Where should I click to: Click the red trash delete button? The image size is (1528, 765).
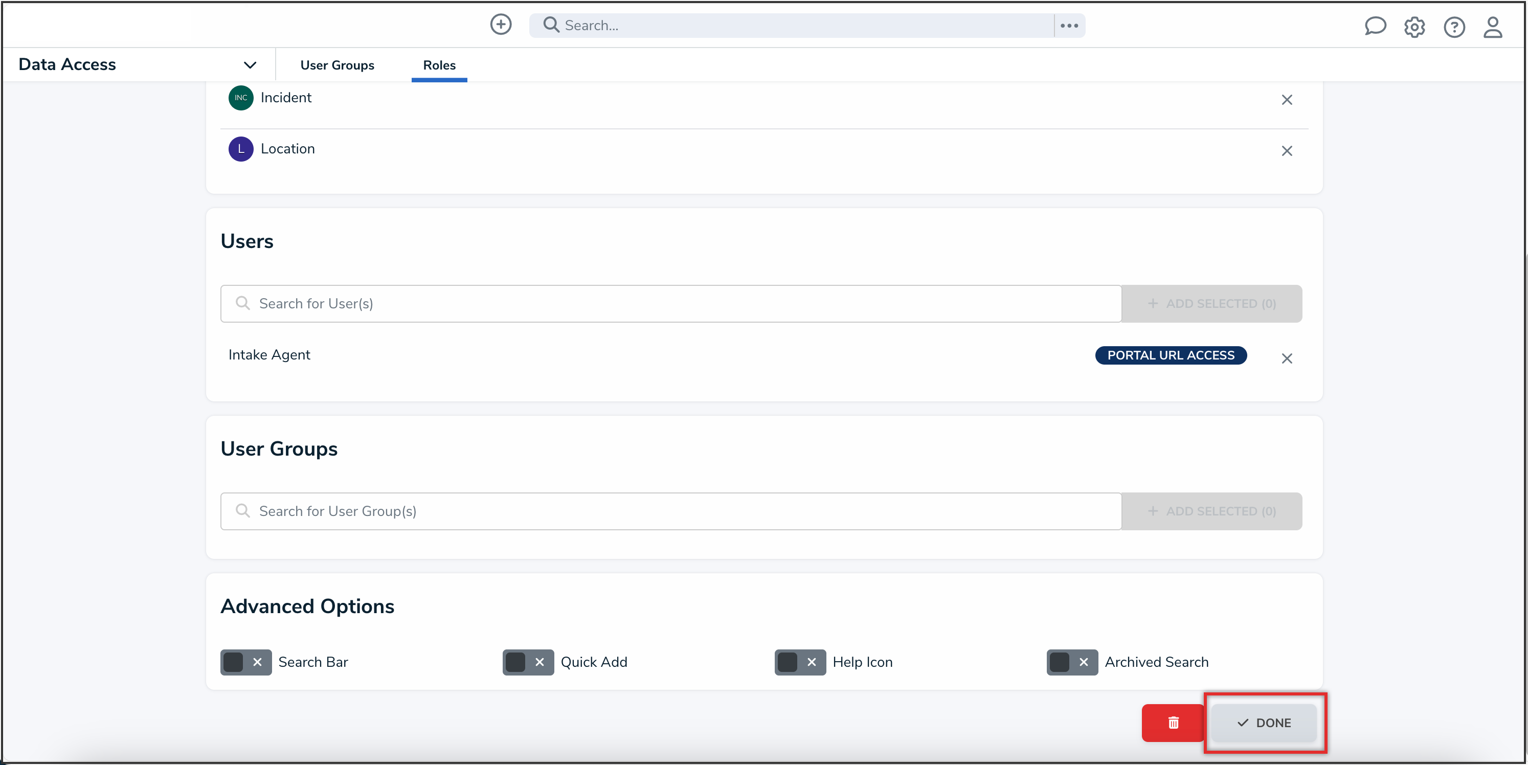[1173, 723]
